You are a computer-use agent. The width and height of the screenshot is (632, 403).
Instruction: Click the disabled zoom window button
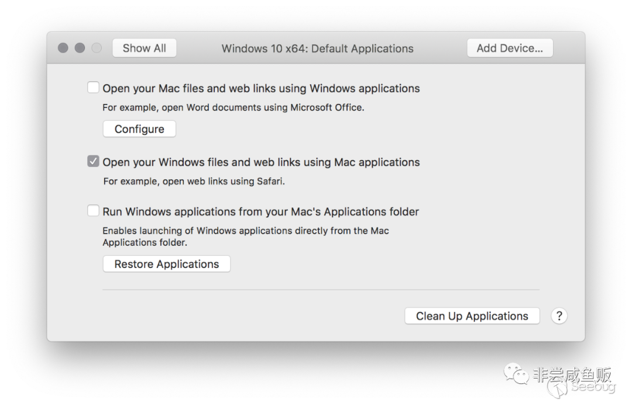[97, 48]
